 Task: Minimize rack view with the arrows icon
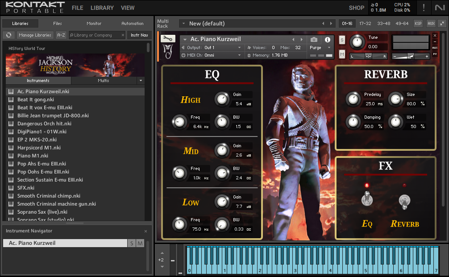tap(442, 24)
